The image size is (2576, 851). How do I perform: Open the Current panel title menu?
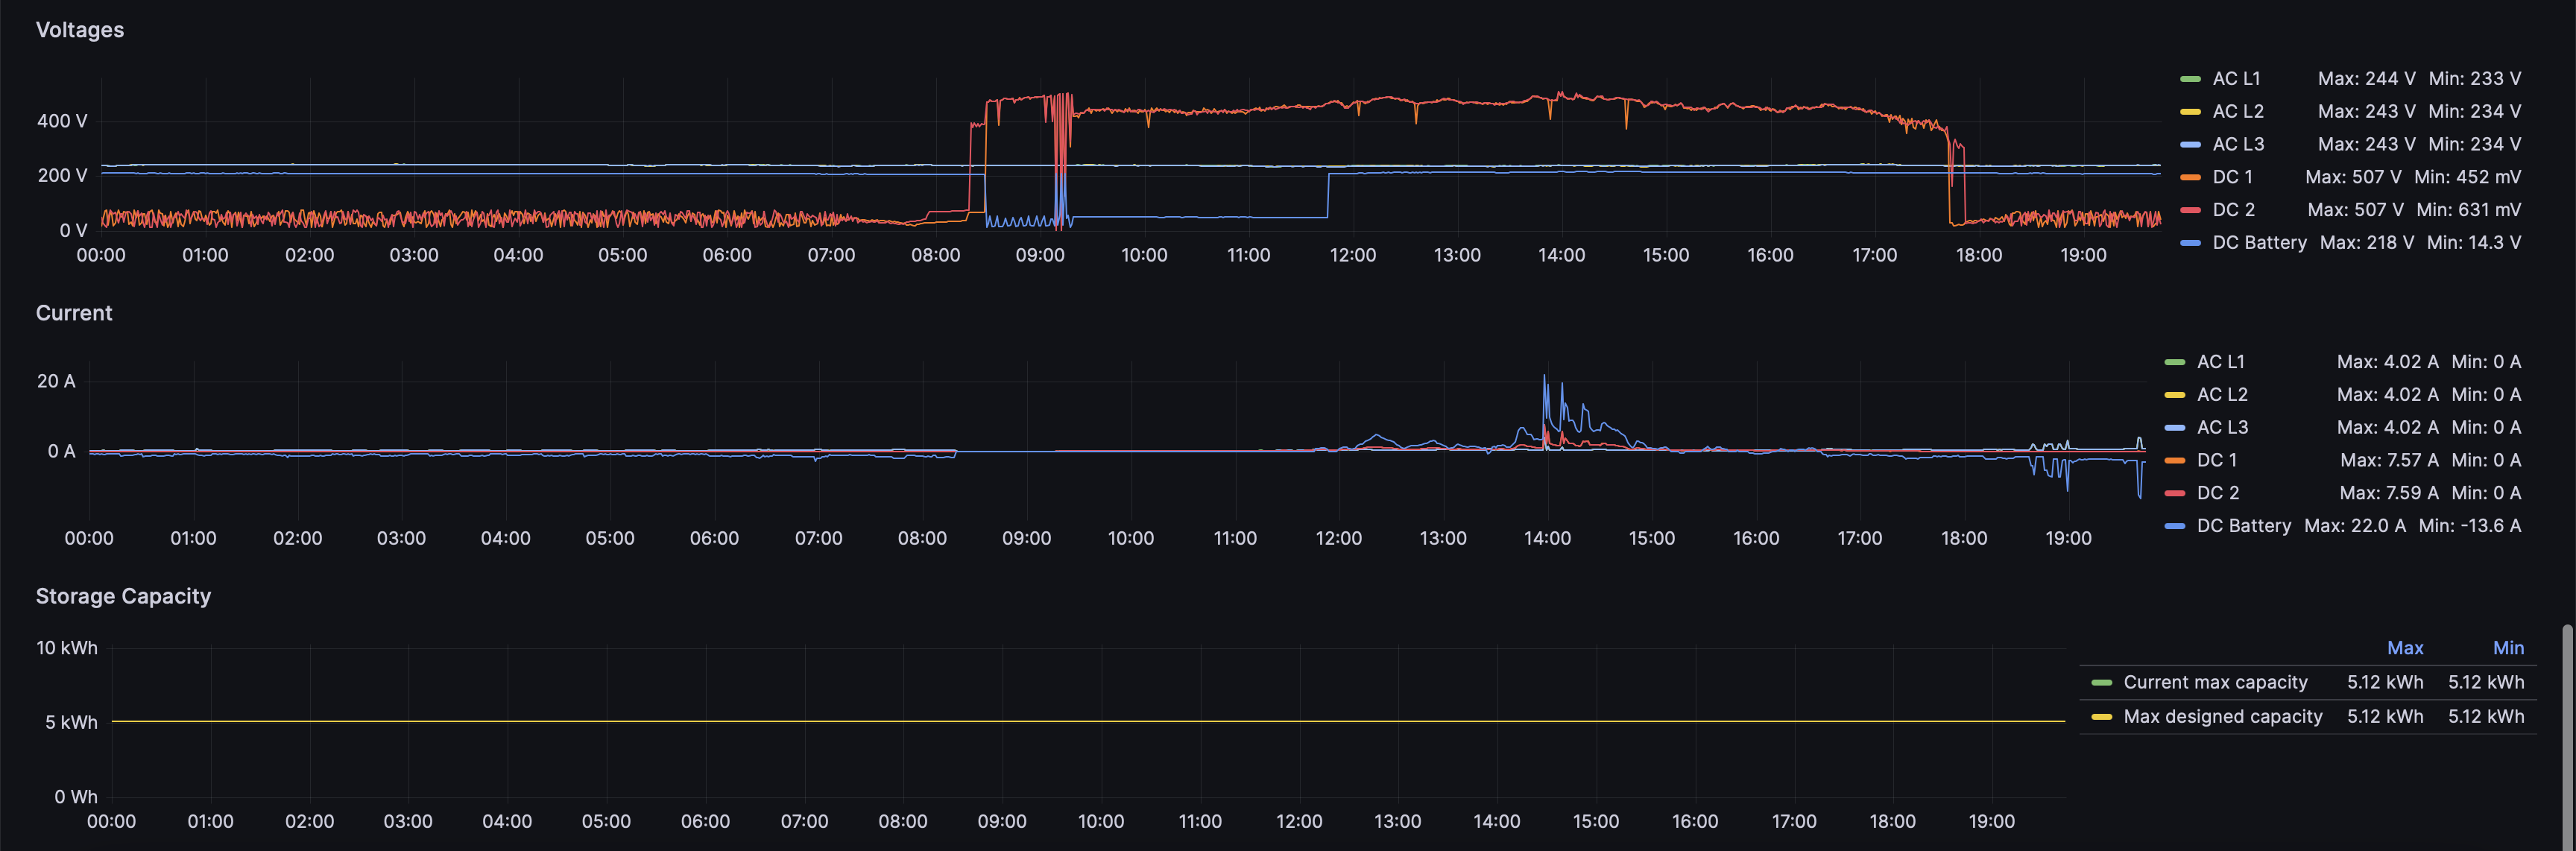(74, 313)
